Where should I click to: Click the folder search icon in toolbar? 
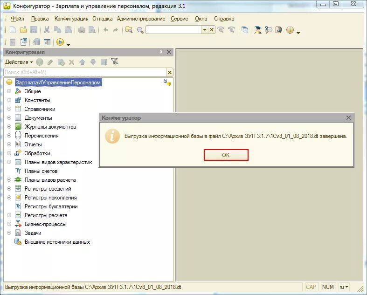[129, 30]
